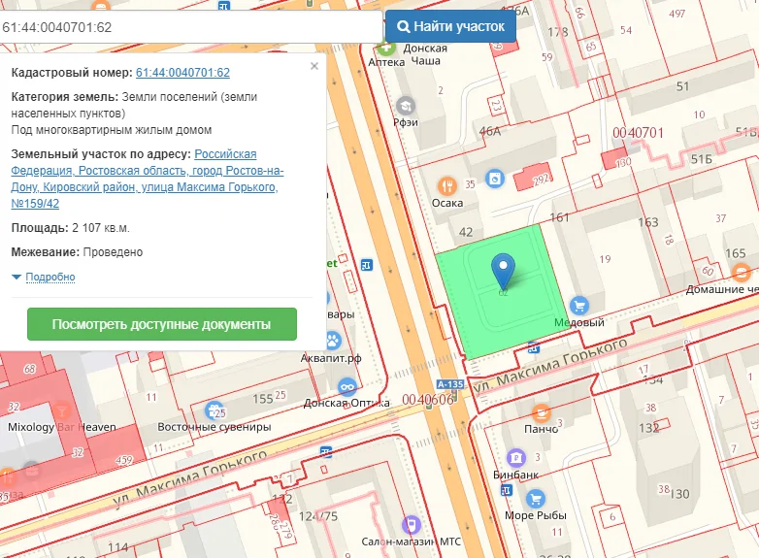Image resolution: width=759 pixels, height=558 pixels.
Task: Click the Бинбанк bank icon
Action: click(516, 457)
